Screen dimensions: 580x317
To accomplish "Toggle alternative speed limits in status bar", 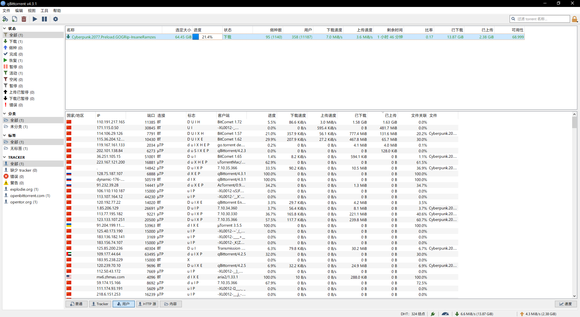I will tap(445, 314).
